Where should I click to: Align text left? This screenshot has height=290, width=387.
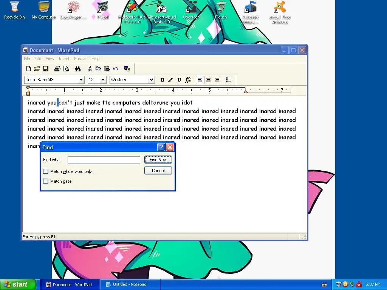[x=200, y=80]
